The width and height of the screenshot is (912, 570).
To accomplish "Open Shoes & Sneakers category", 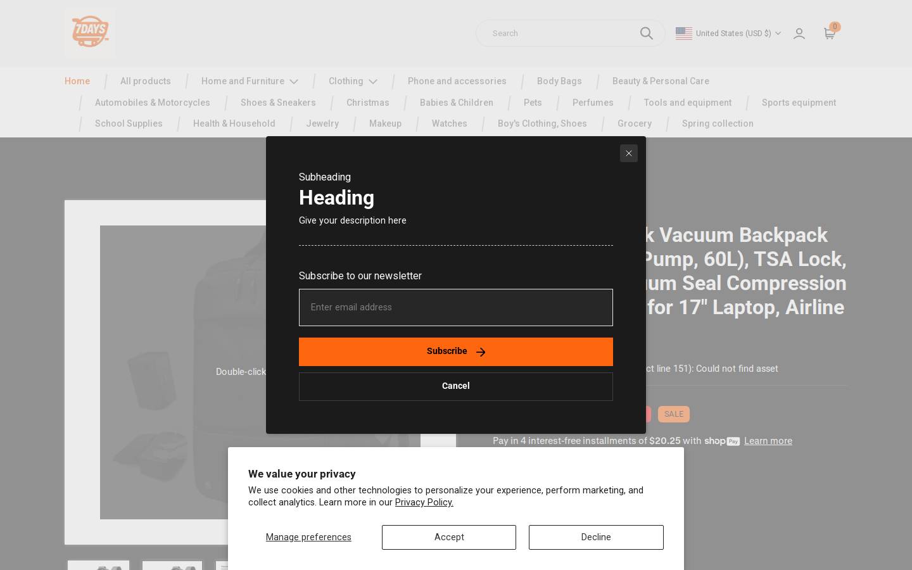I will (278, 103).
